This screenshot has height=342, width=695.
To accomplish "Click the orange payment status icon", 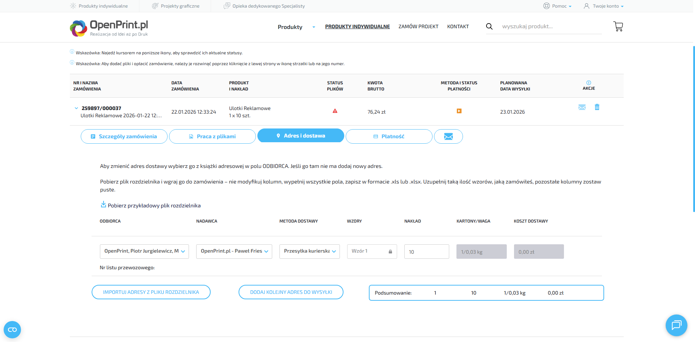I will pos(459,111).
